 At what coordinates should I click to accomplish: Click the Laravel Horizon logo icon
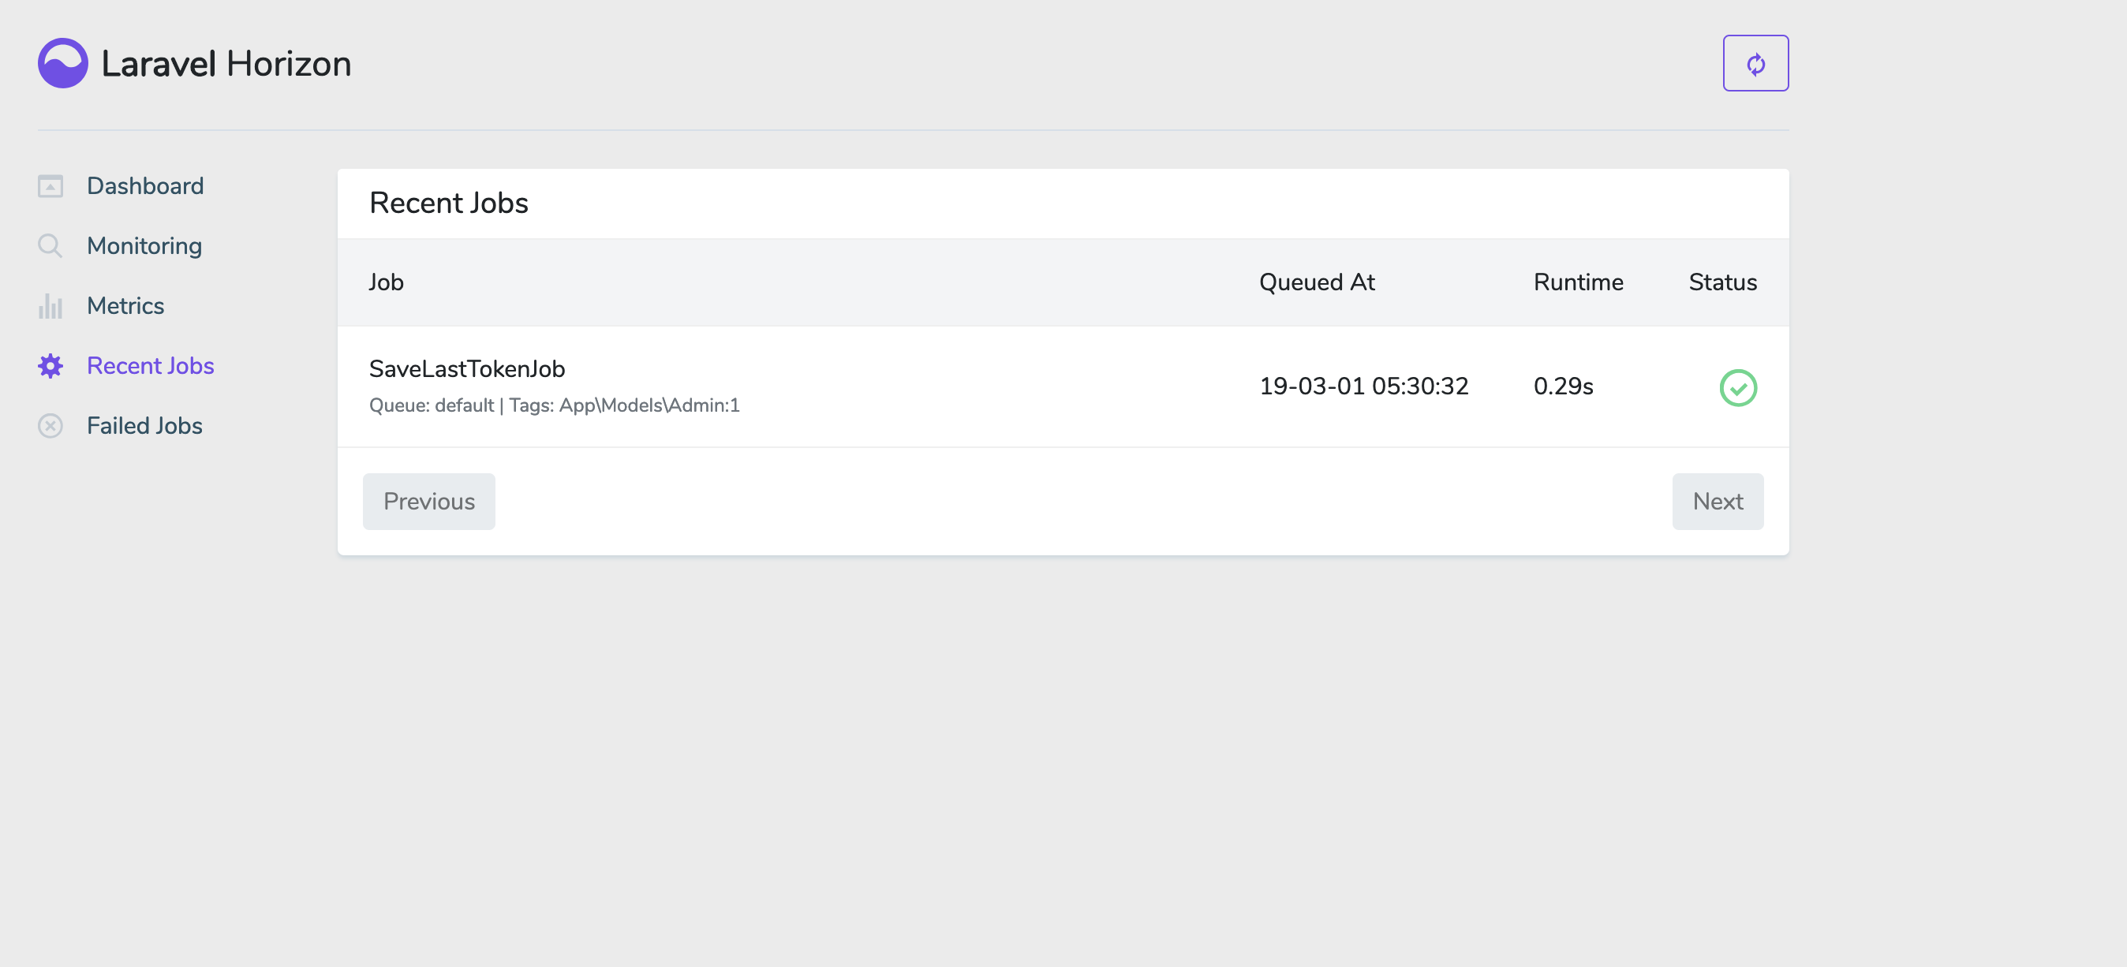(x=62, y=62)
